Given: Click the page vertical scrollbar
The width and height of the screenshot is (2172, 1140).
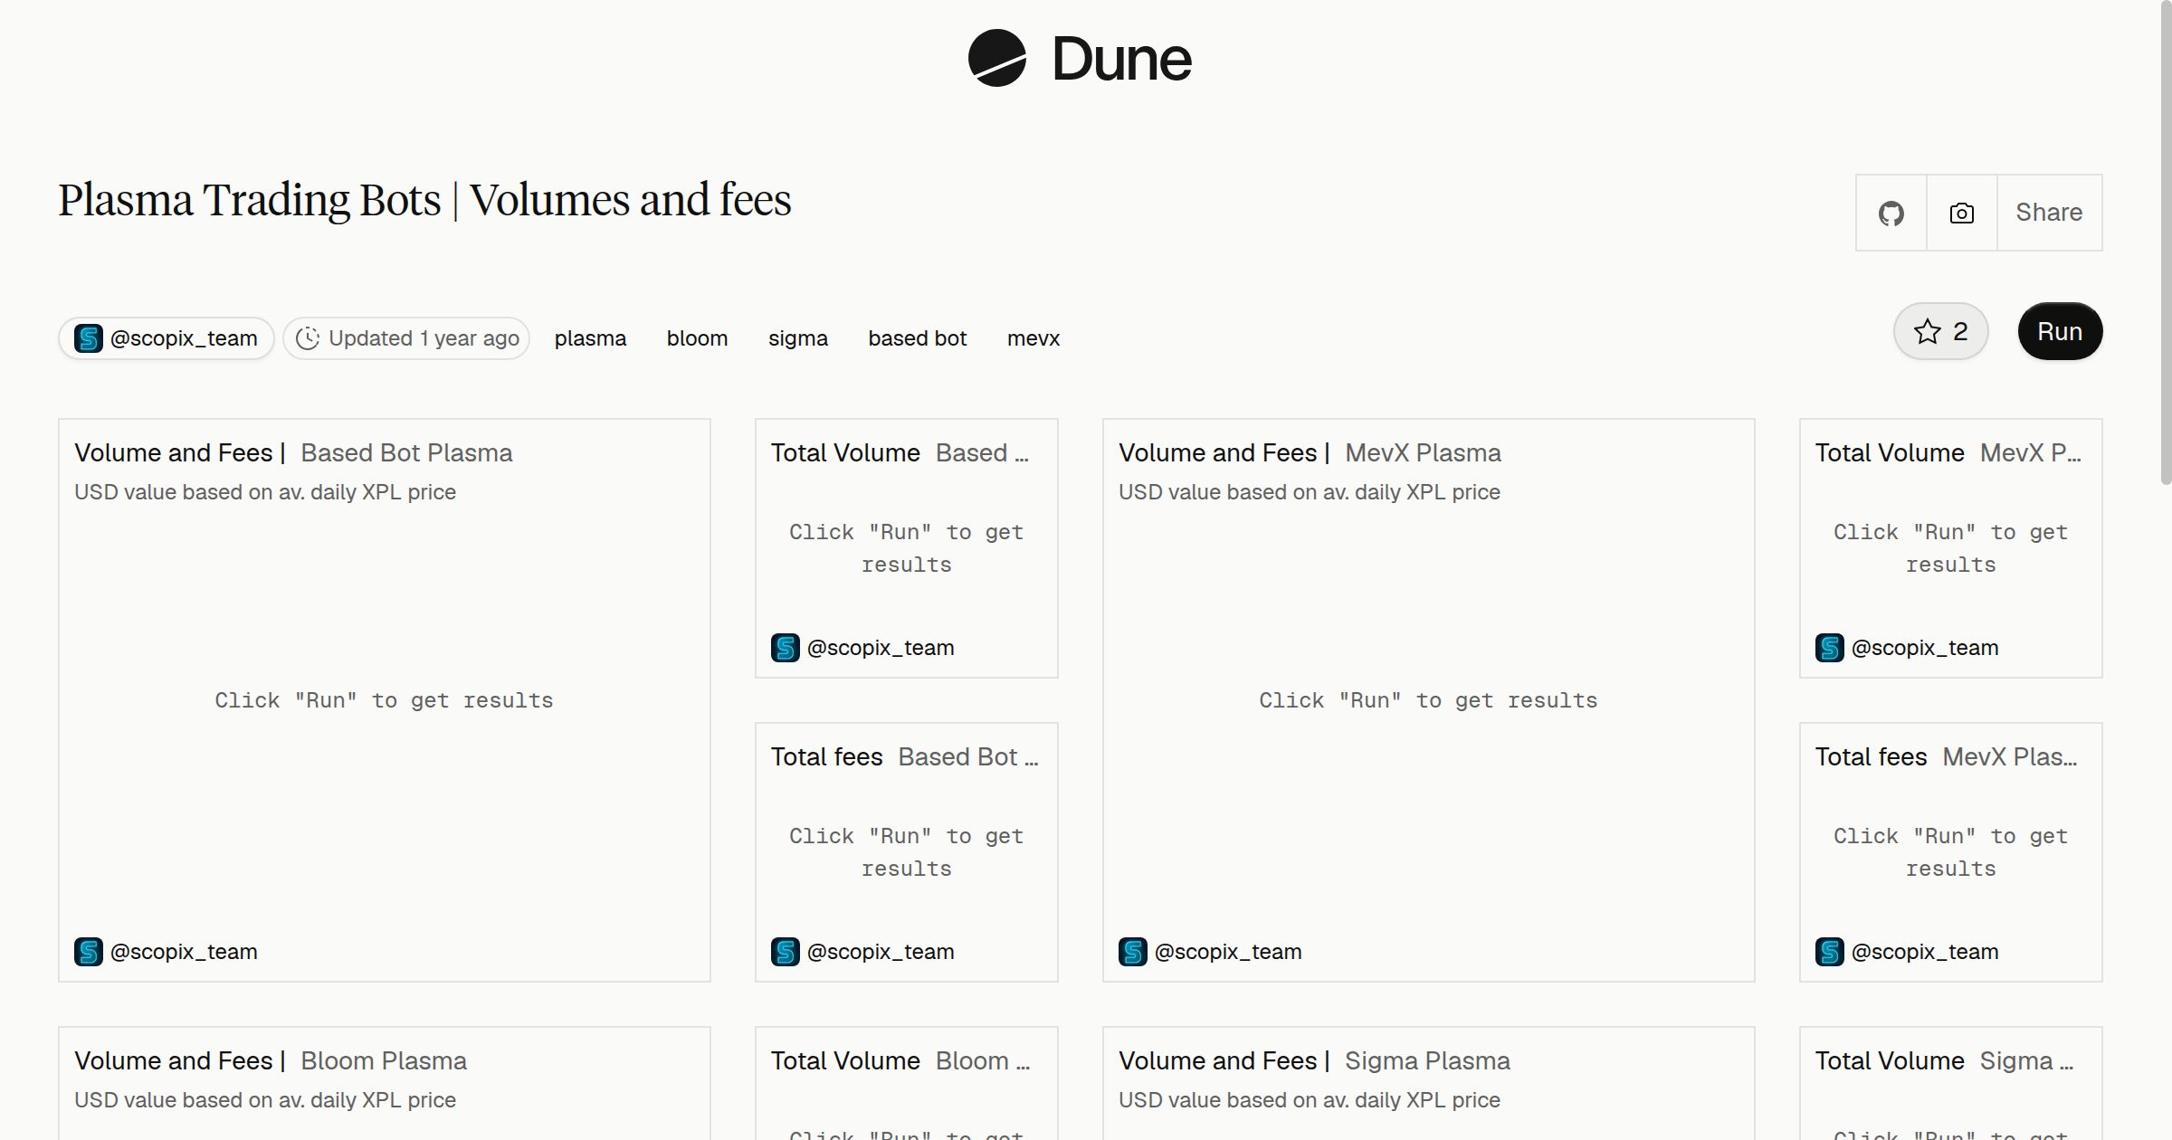Looking at the screenshot, I should tap(2166, 244).
